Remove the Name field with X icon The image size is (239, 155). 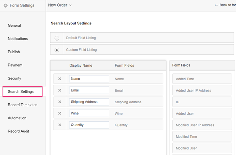point(60,79)
